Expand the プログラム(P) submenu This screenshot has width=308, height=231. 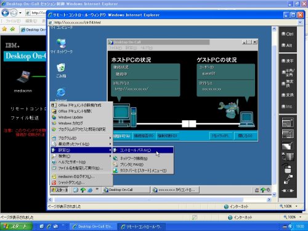click(x=81, y=138)
